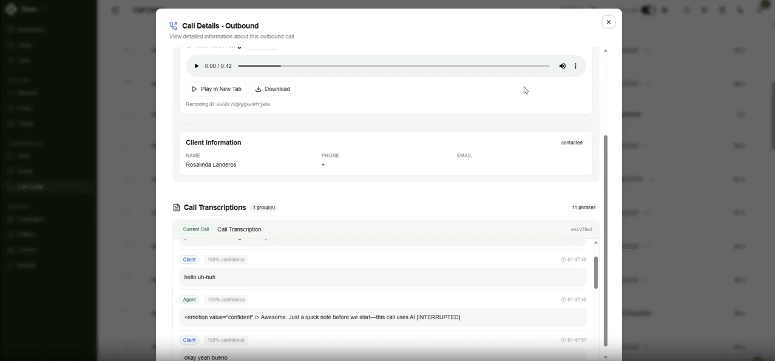
Task: Play the call recording audio
Action: tap(196, 66)
